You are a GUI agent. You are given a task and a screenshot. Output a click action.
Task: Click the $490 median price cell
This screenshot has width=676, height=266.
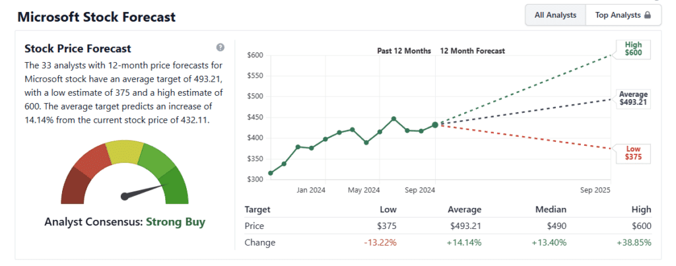tap(556, 226)
